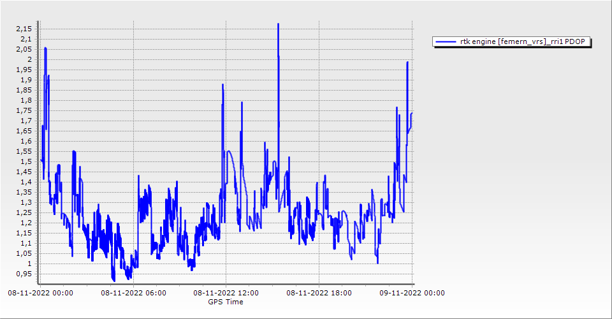
Task: Click the lowest PDOP dip before 06:00
Action: pos(113,280)
